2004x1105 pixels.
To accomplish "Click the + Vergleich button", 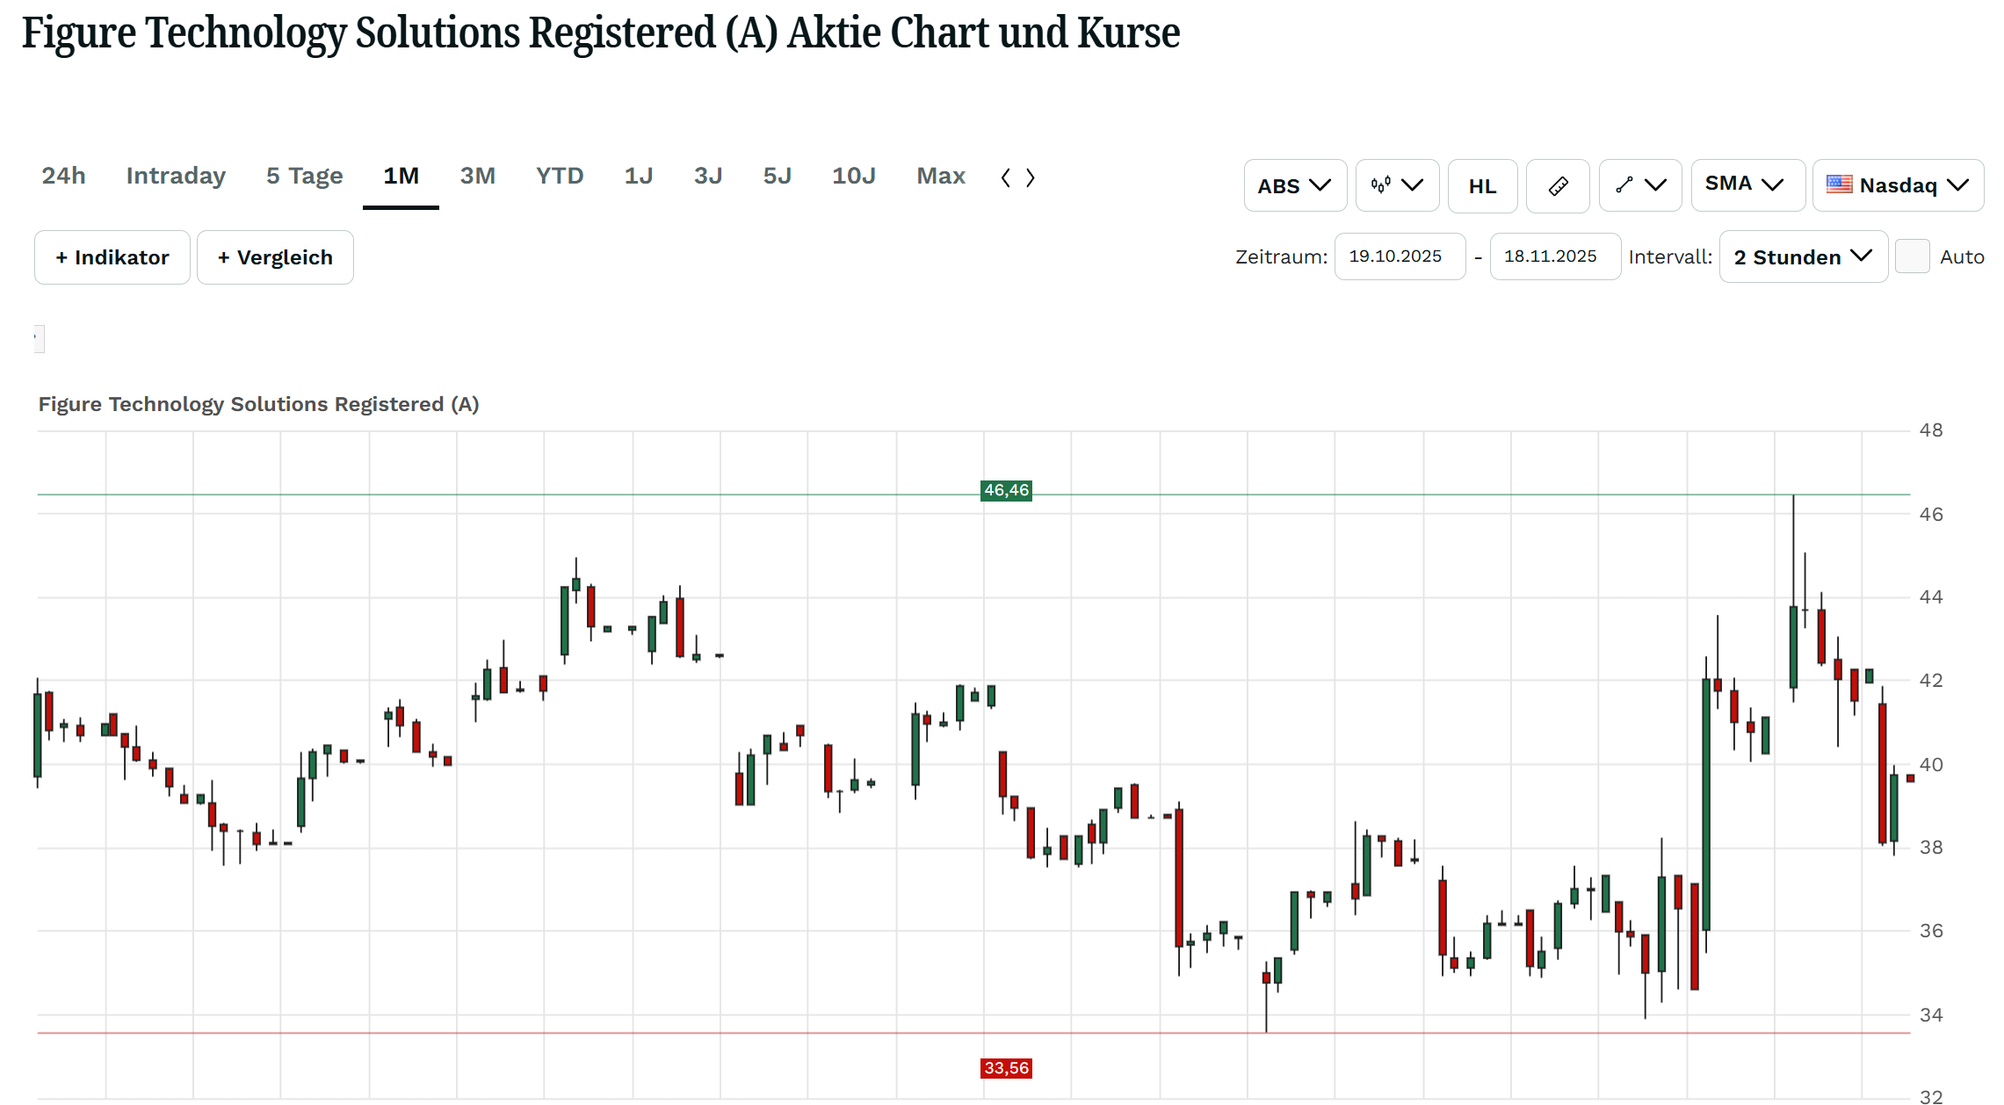I will (x=275, y=257).
